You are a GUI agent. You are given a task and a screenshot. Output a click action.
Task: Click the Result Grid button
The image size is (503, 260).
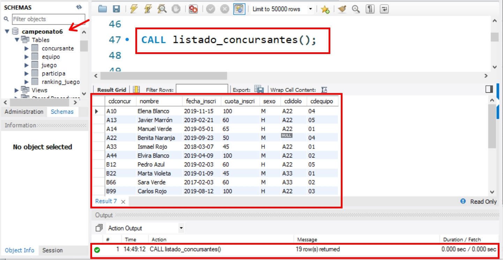tap(111, 90)
